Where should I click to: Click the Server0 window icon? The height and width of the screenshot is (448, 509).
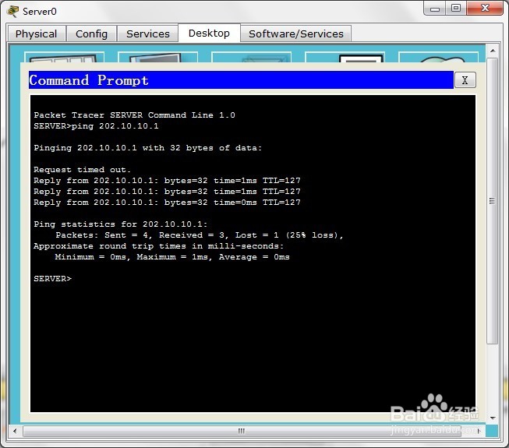click(13, 12)
